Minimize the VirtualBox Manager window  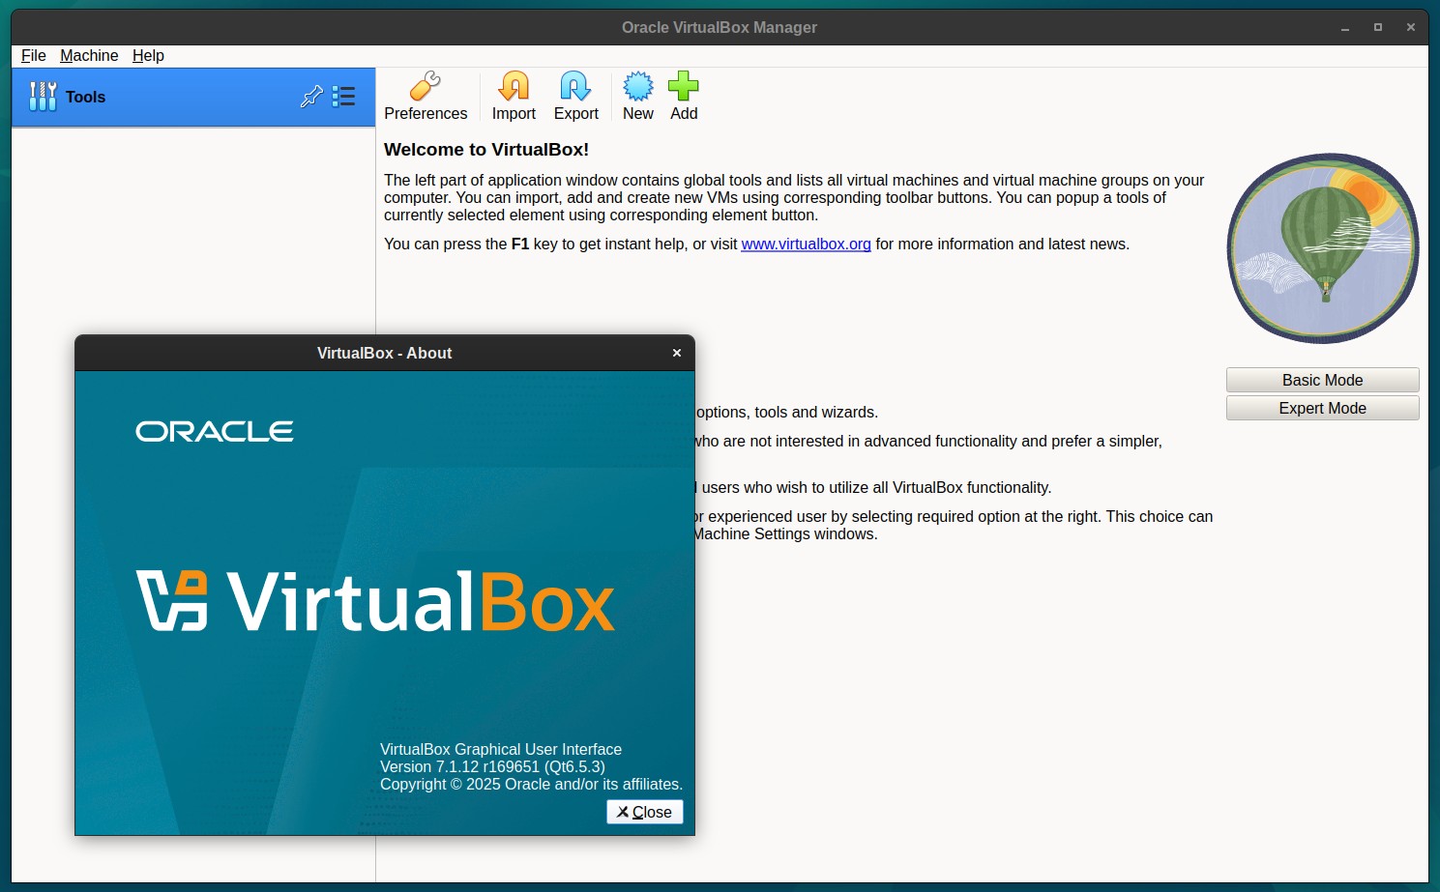(1345, 27)
